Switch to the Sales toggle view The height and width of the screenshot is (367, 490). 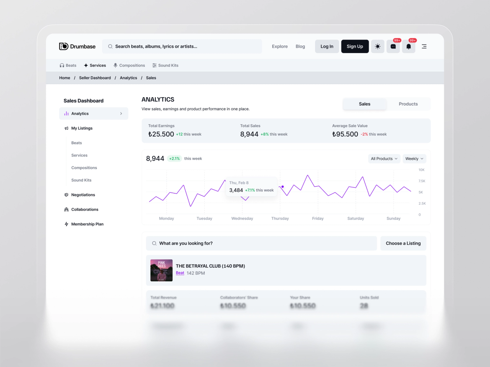coord(364,104)
